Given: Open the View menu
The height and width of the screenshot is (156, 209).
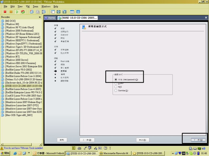Looking at the screenshot, I should (20, 6).
